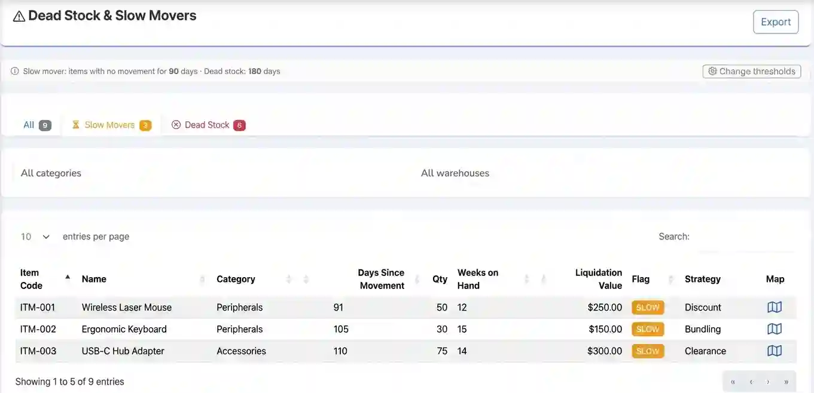Sort table by Name column
Viewport: 814px width, 393px height.
[x=144, y=279]
